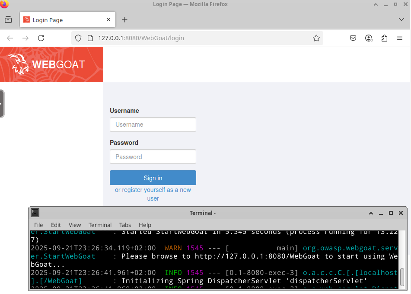This screenshot has width=411, height=294.
Task: Close the Terminal window
Action: [401, 213]
